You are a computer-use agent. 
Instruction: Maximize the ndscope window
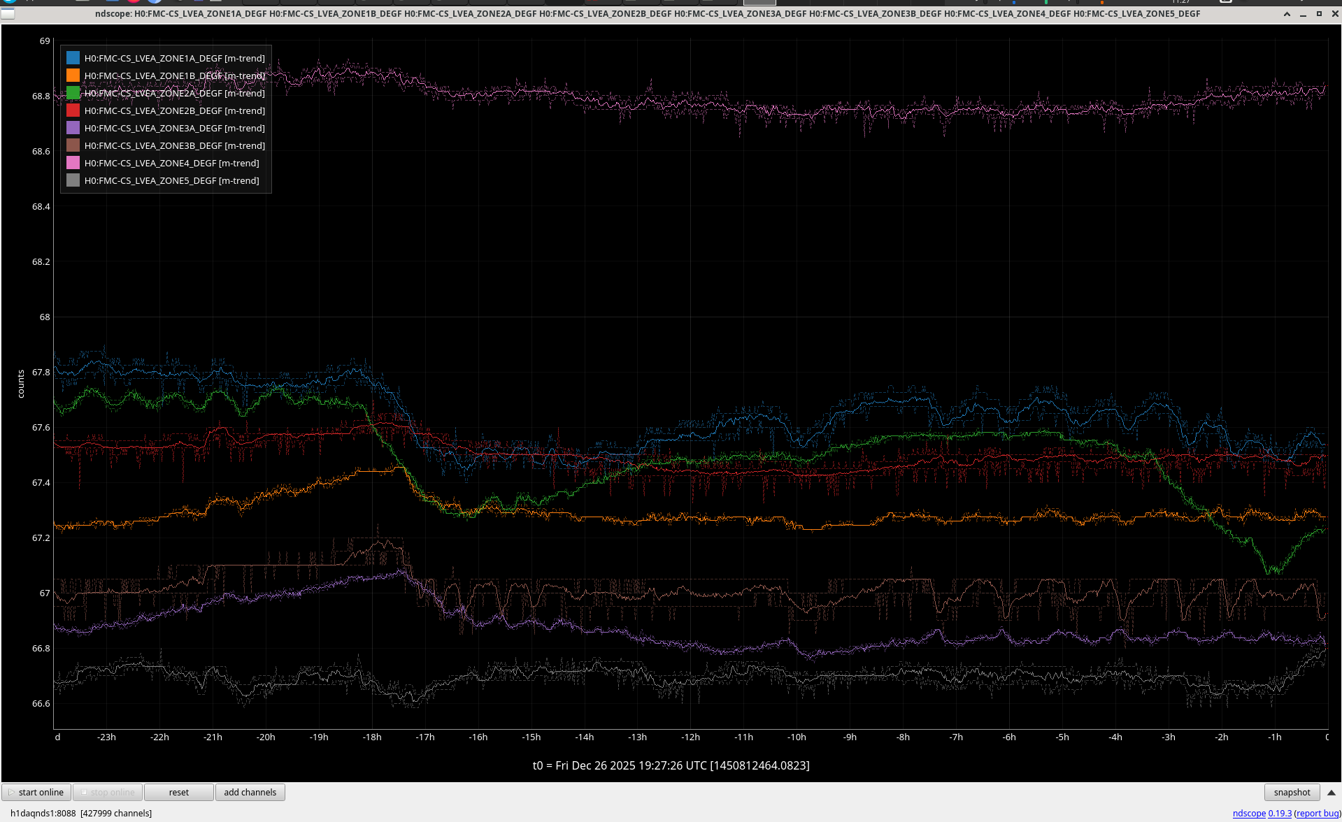coord(1319,14)
